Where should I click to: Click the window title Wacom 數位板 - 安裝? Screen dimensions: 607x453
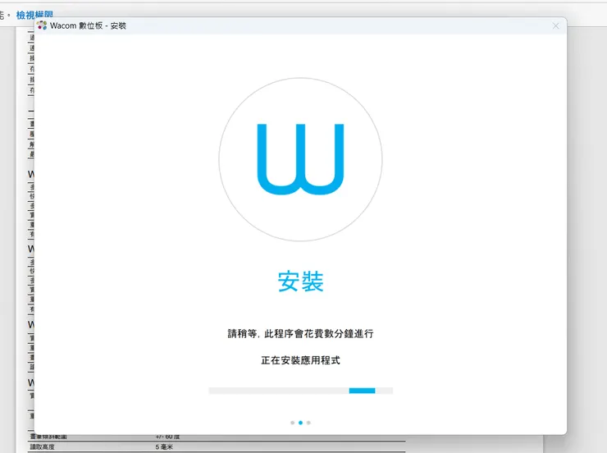coord(88,26)
